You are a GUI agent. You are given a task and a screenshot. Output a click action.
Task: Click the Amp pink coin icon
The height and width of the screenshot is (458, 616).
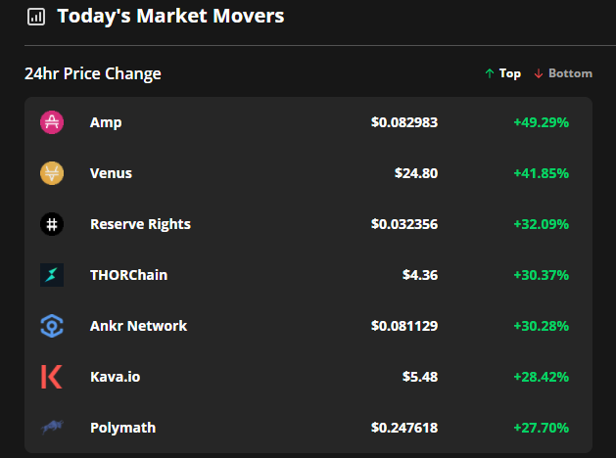point(52,122)
